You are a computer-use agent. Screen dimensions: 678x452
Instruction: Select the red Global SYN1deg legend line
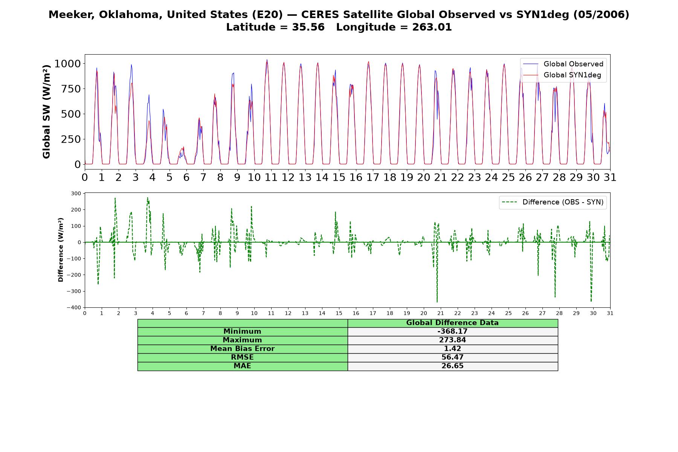click(531, 75)
